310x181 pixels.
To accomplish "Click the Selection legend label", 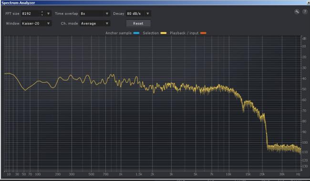I will [151, 33].
